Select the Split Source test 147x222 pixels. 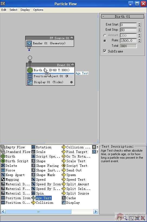click(x=75, y=193)
